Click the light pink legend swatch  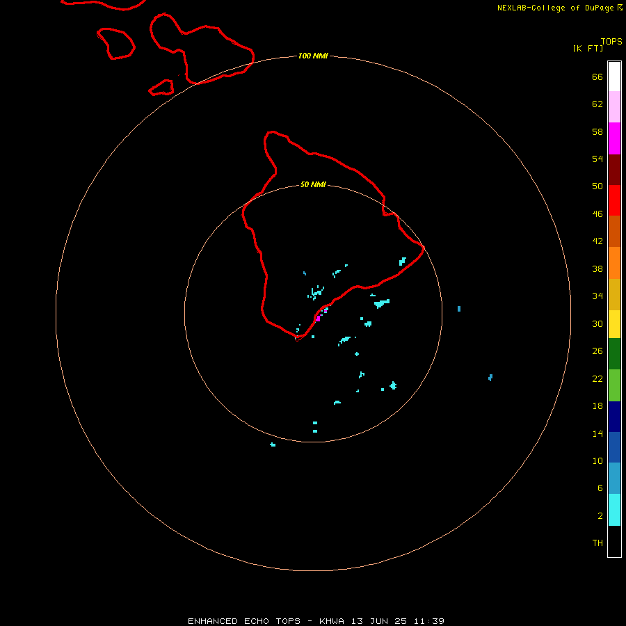614,107
